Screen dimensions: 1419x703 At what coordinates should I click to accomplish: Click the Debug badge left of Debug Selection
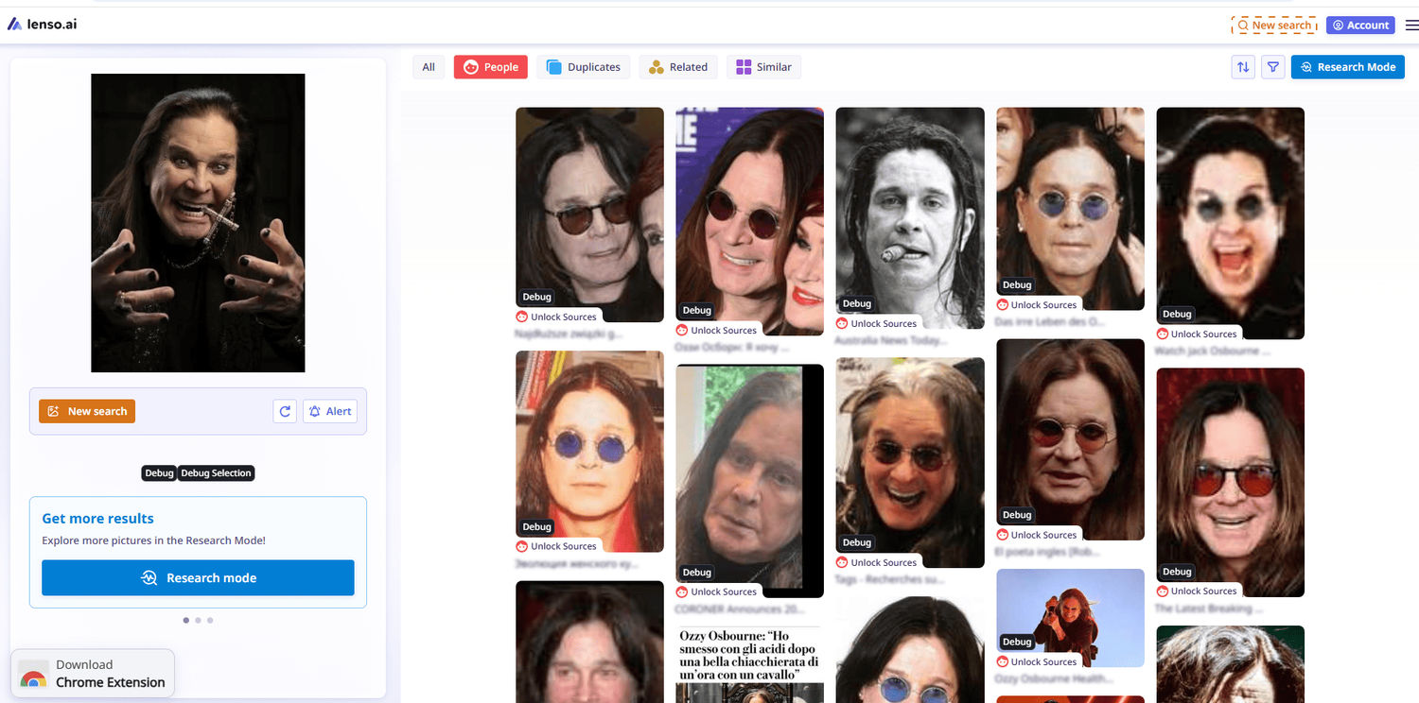pos(159,473)
